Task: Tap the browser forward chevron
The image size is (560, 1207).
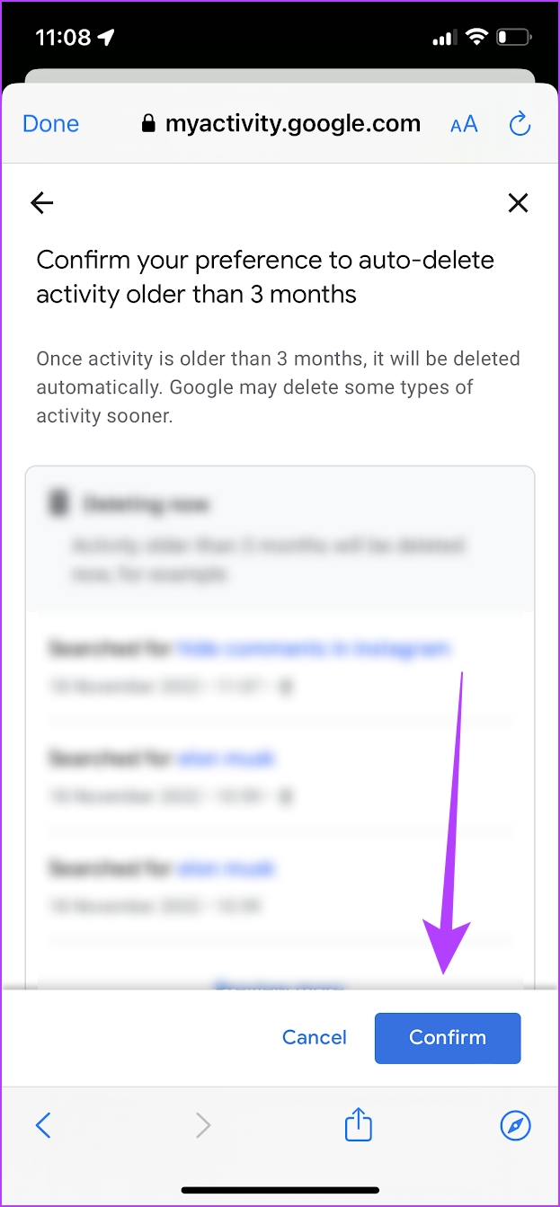Action: [x=203, y=1124]
